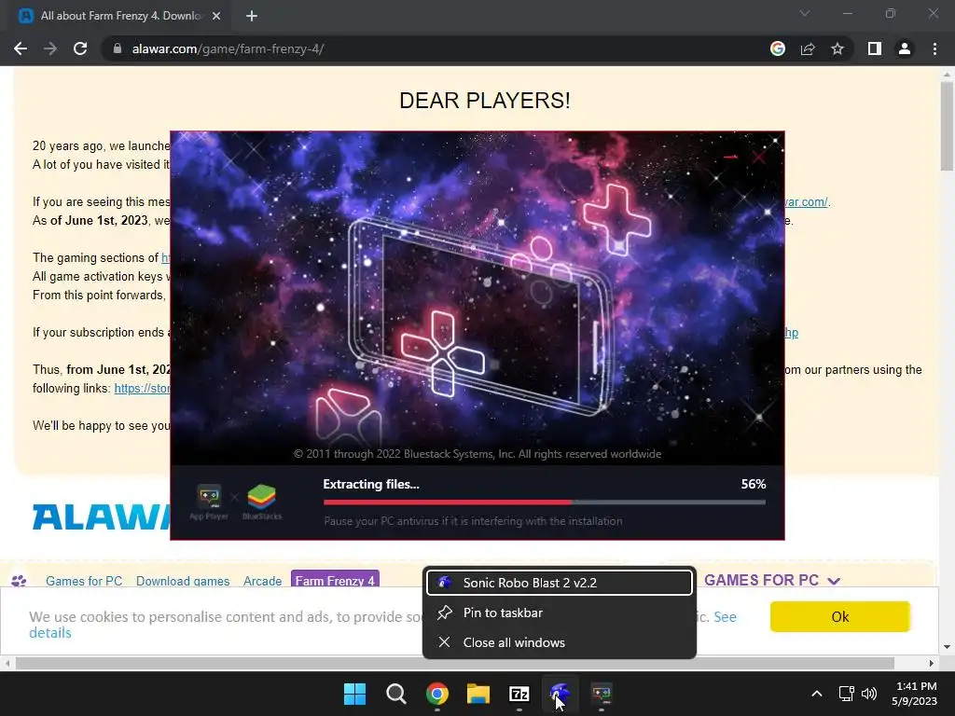Close the BlueStacks installer window
Image resolution: width=955 pixels, height=716 pixels.
point(759,157)
